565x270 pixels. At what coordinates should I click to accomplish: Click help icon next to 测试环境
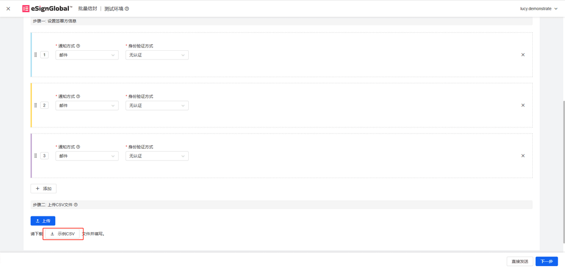pos(127,9)
